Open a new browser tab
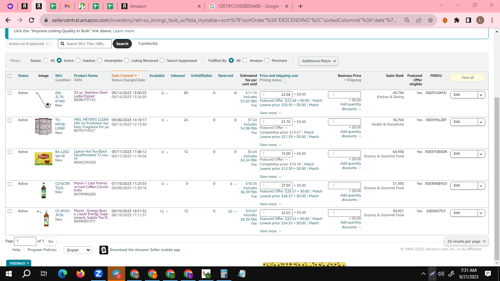The height and width of the screenshot is (281, 500). click(301, 6)
